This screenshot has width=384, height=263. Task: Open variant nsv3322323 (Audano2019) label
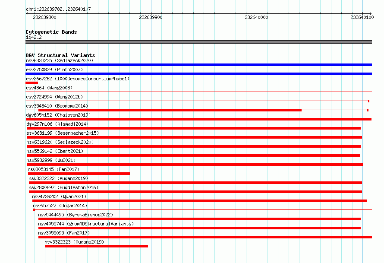coord(74,242)
